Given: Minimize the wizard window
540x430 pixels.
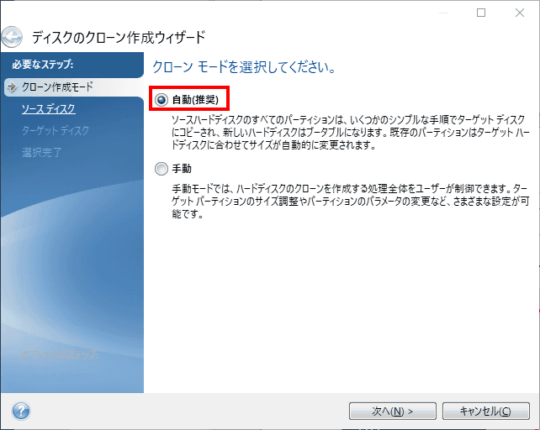Looking at the screenshot, I should pyautogui.click(x=443, y=13).
